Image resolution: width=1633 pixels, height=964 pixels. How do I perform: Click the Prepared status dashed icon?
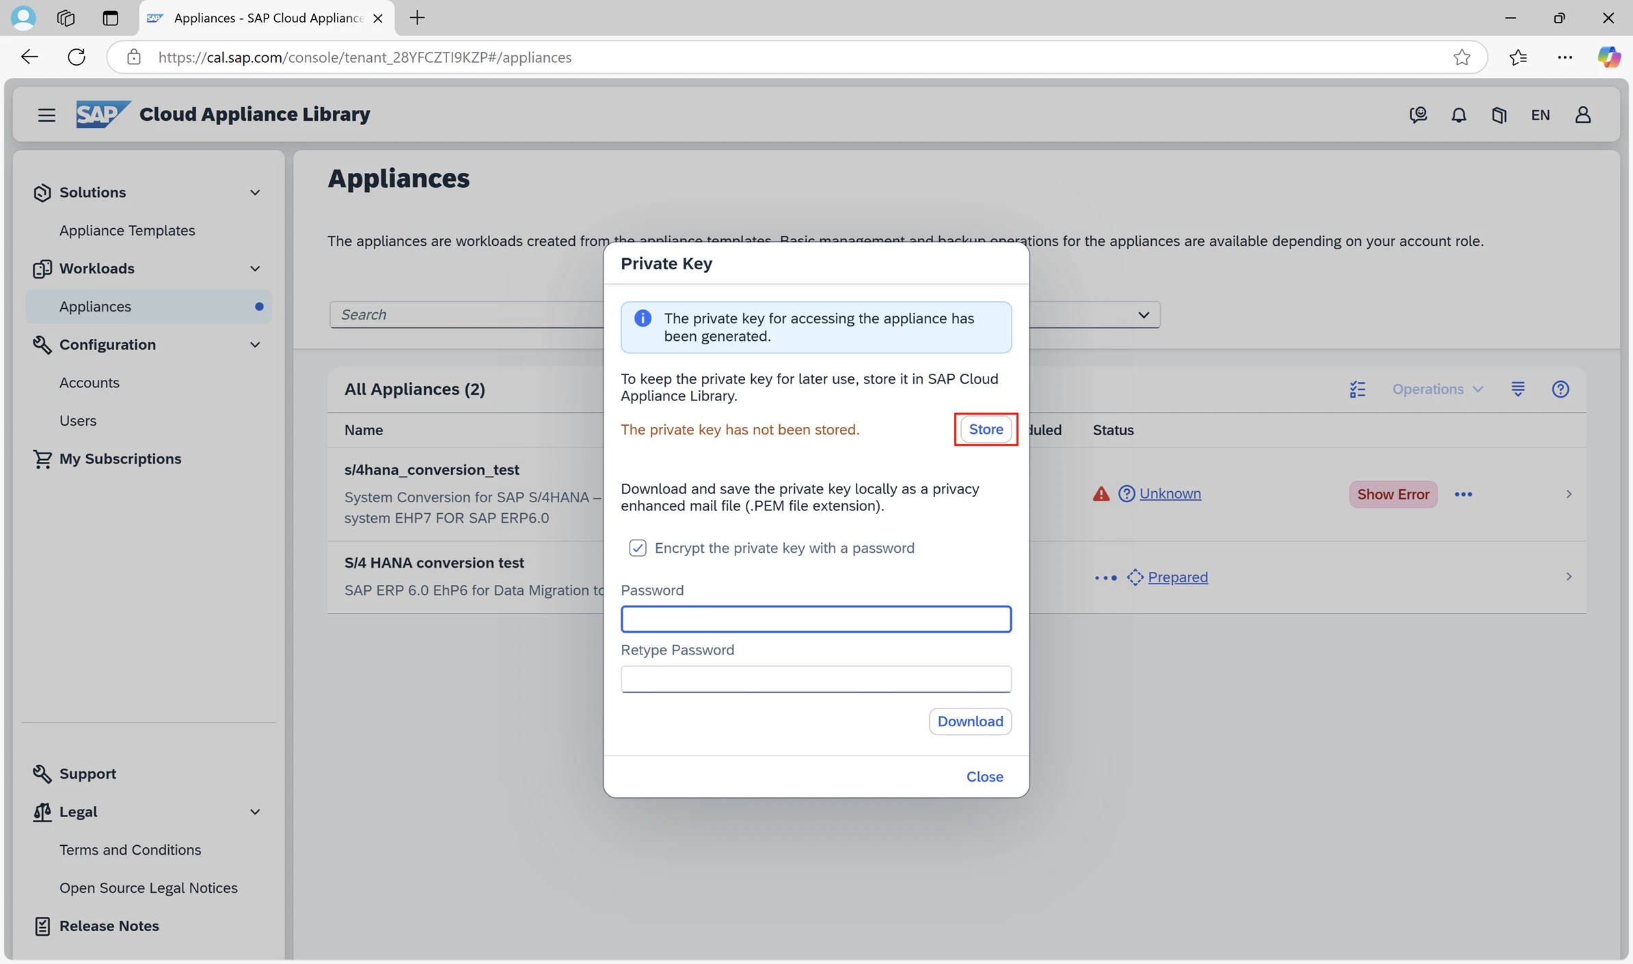1135,577
